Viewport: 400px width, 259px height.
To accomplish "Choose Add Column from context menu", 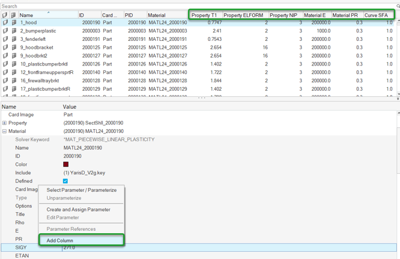I will pos(60,240).
